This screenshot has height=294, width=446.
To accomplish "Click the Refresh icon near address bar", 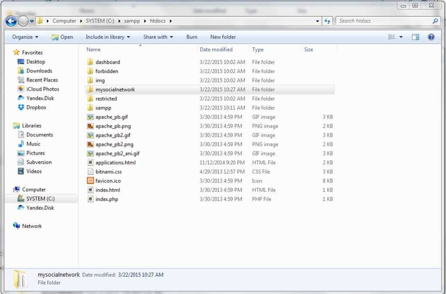I will pyautogui.click(x=328, y=20).
